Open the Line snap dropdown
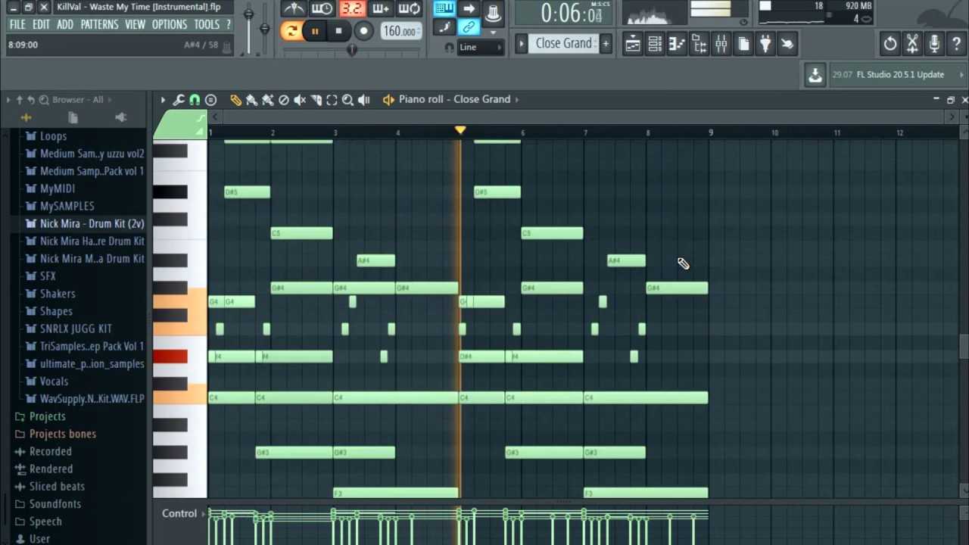The height and width of the screenshot is (545, 969). [480, 47]
